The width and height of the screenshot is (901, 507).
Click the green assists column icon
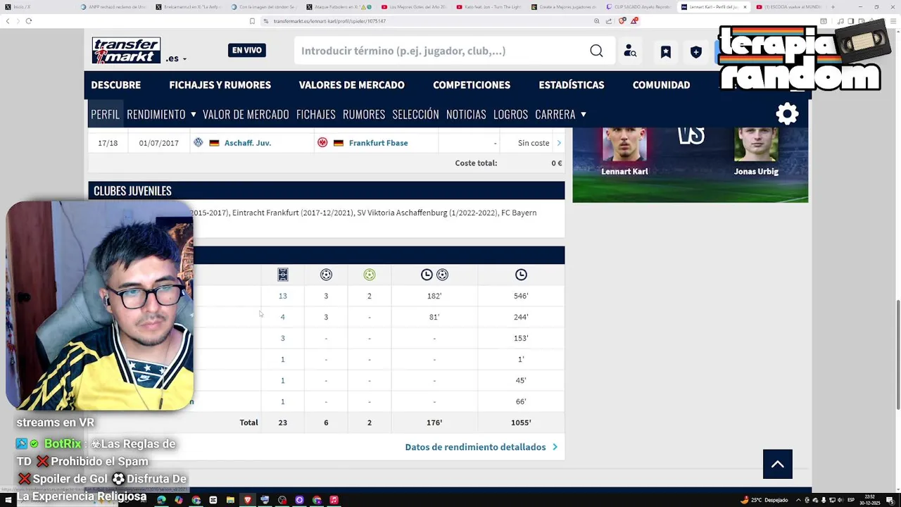point(370,275)
